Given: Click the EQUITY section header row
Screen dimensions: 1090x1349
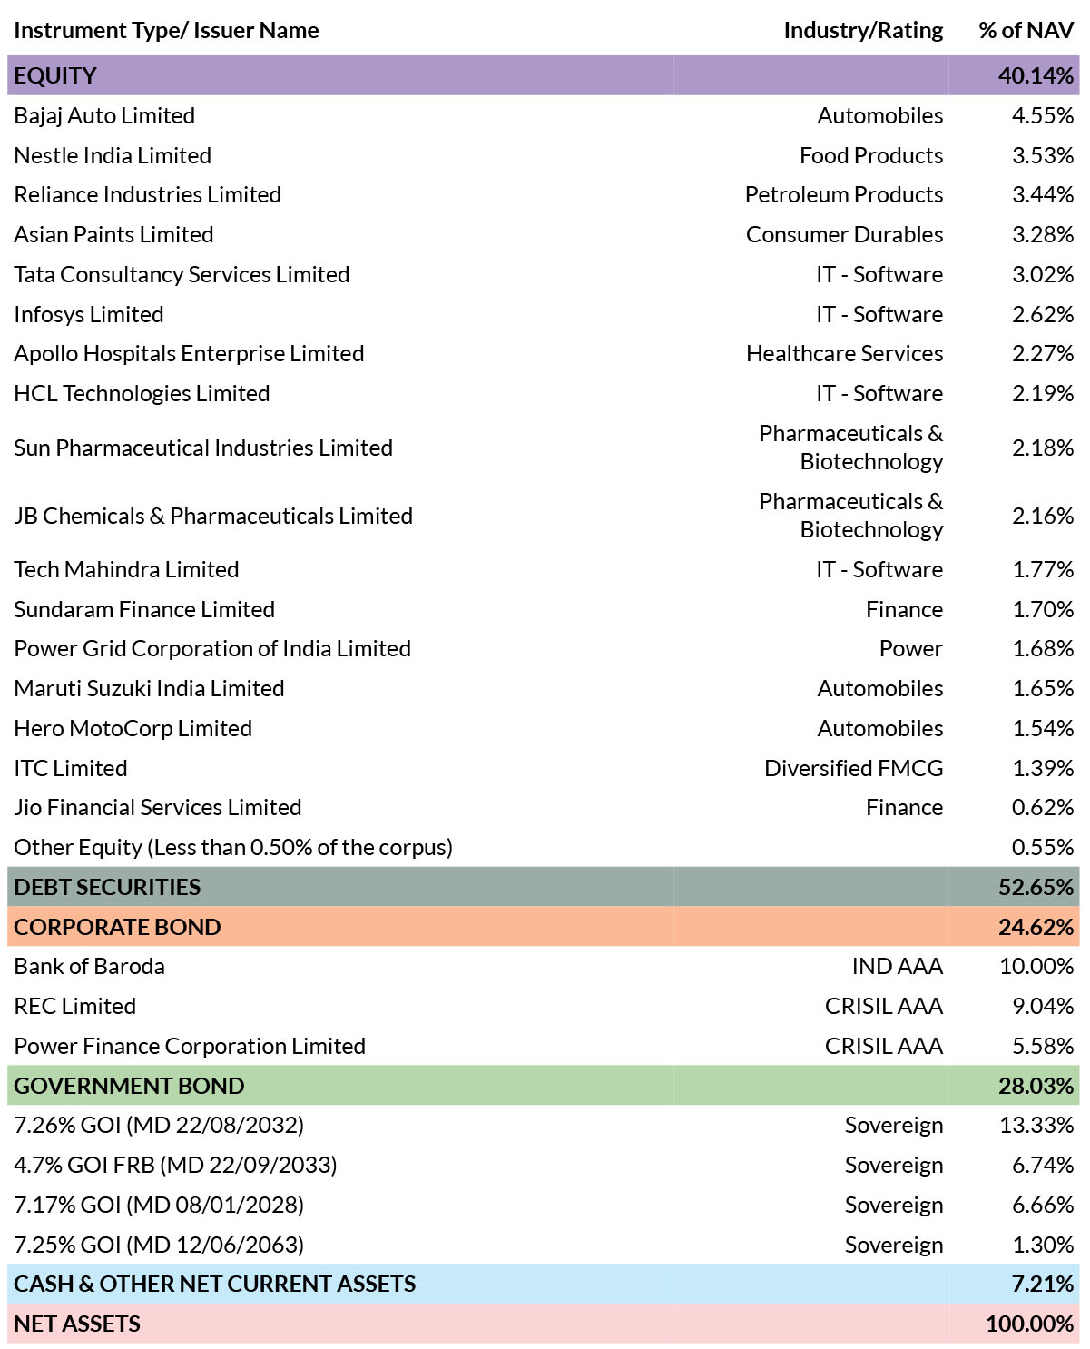Looking at the screenshot, I should (x=544, y=75).
